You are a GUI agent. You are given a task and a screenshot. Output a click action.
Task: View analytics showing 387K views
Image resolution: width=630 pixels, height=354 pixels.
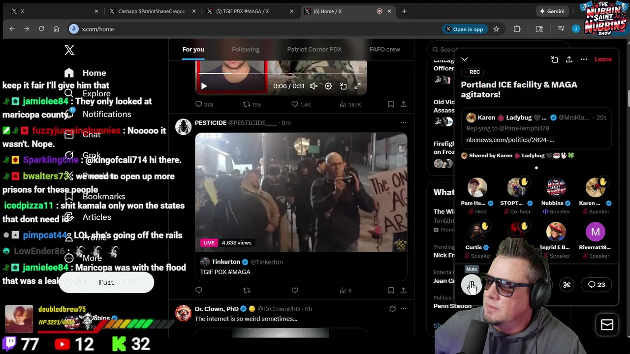point(350,104)
